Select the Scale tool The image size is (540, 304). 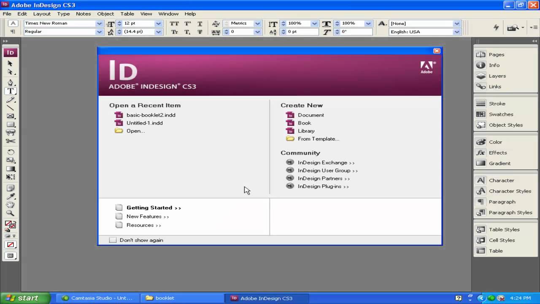click(x=11, y=160)
